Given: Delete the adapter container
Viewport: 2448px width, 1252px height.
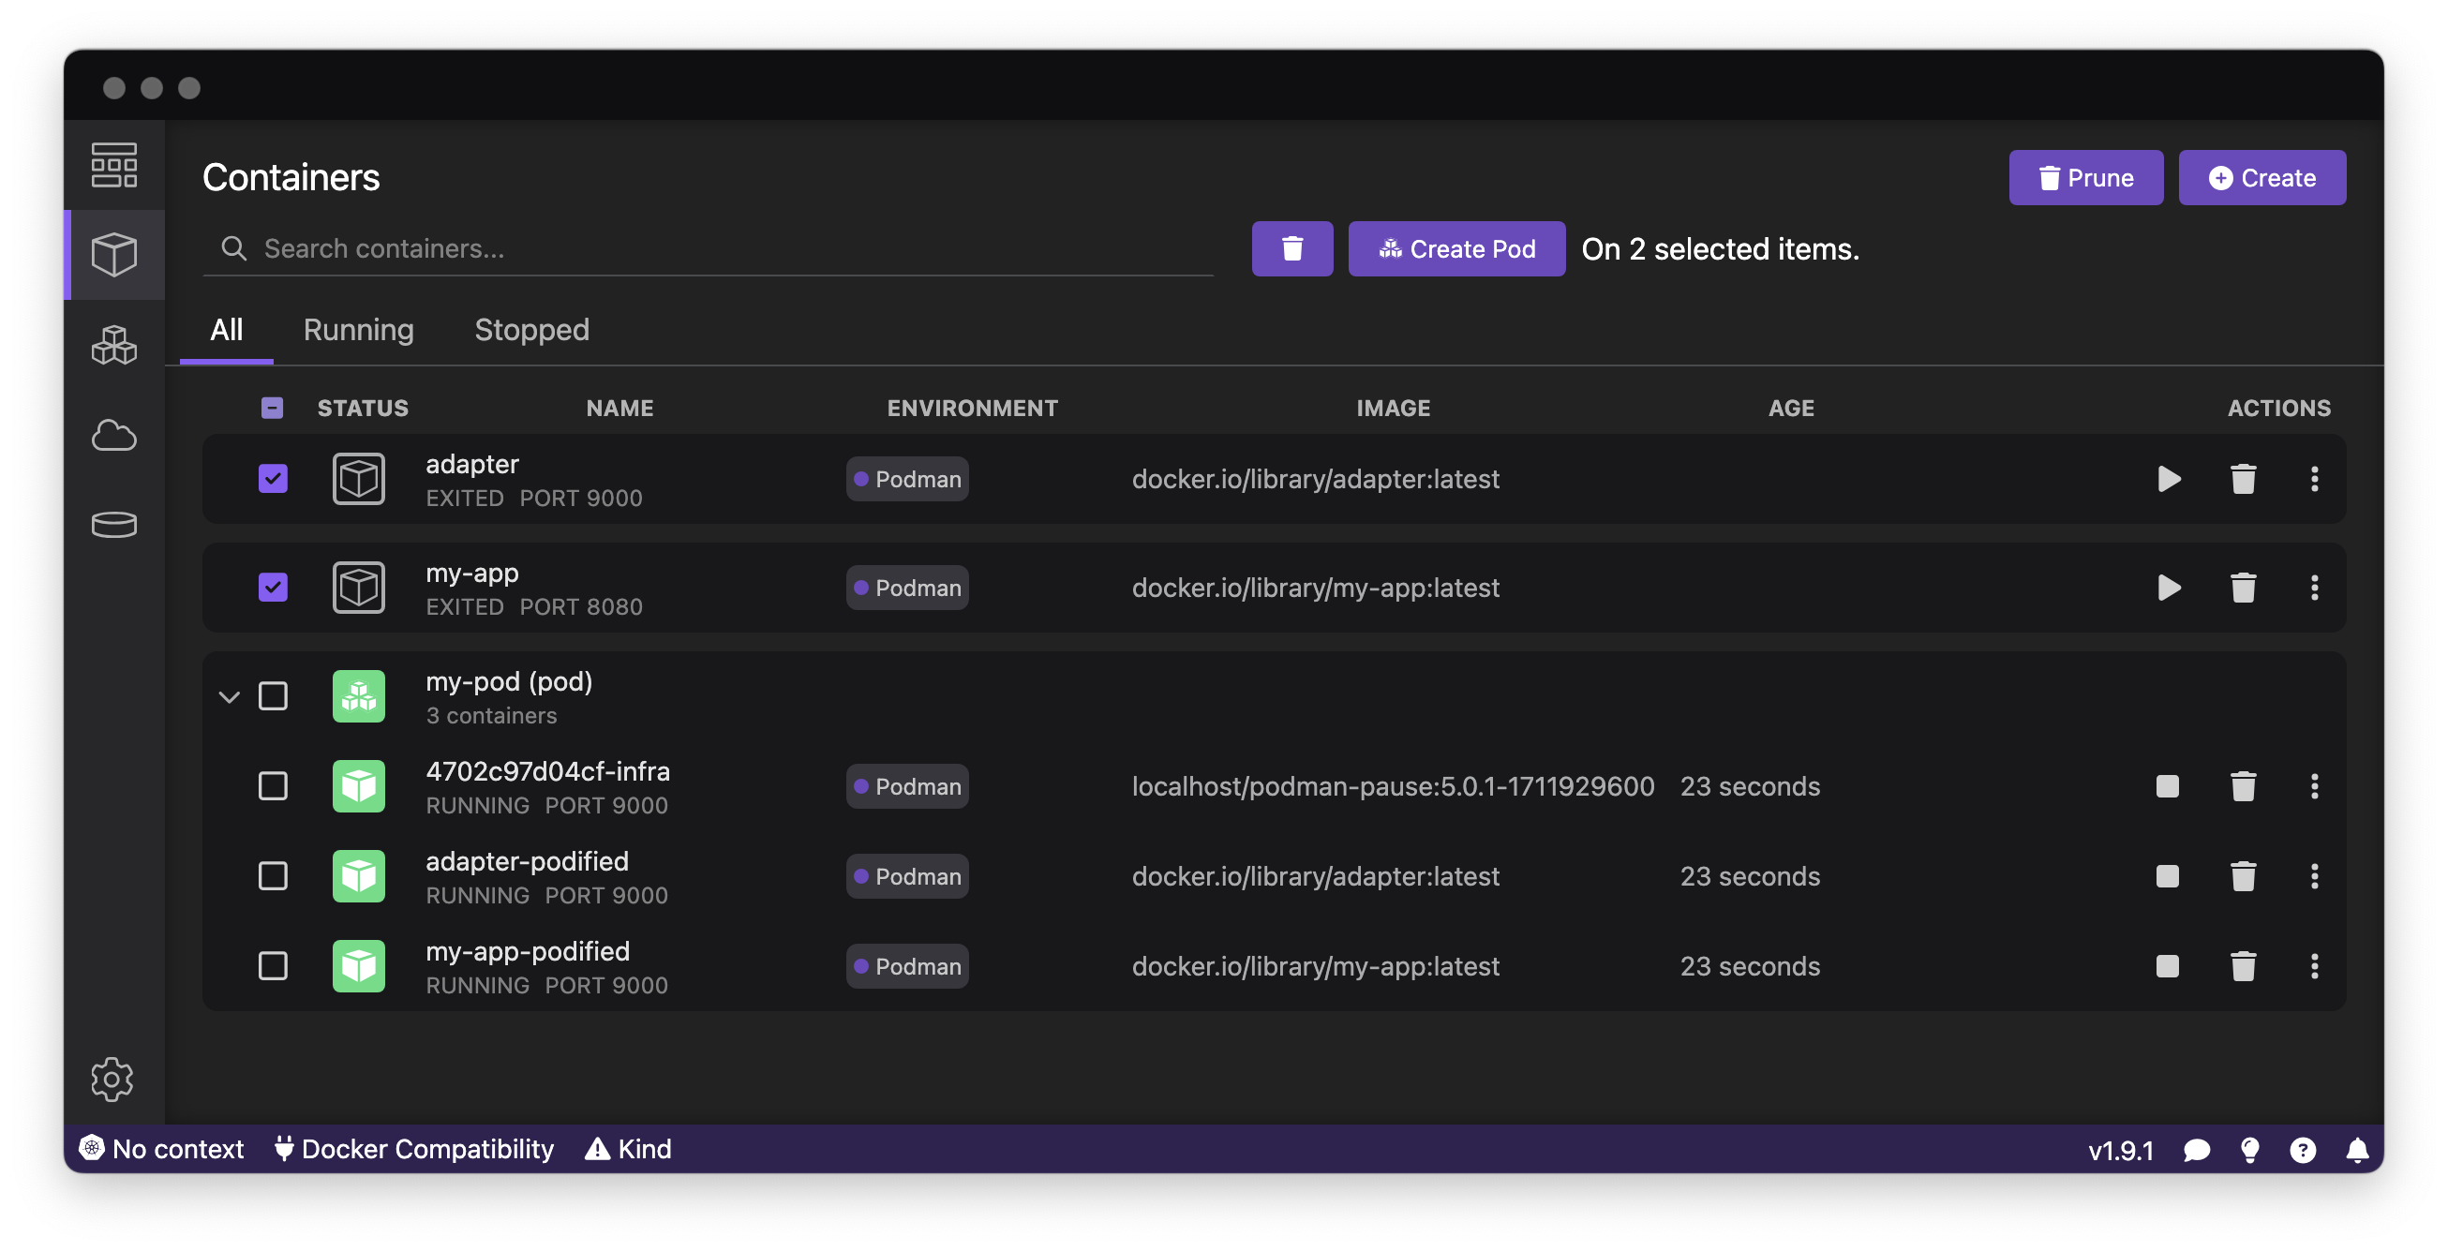Looking at the screenshot, I should (x=2243, y=479).
